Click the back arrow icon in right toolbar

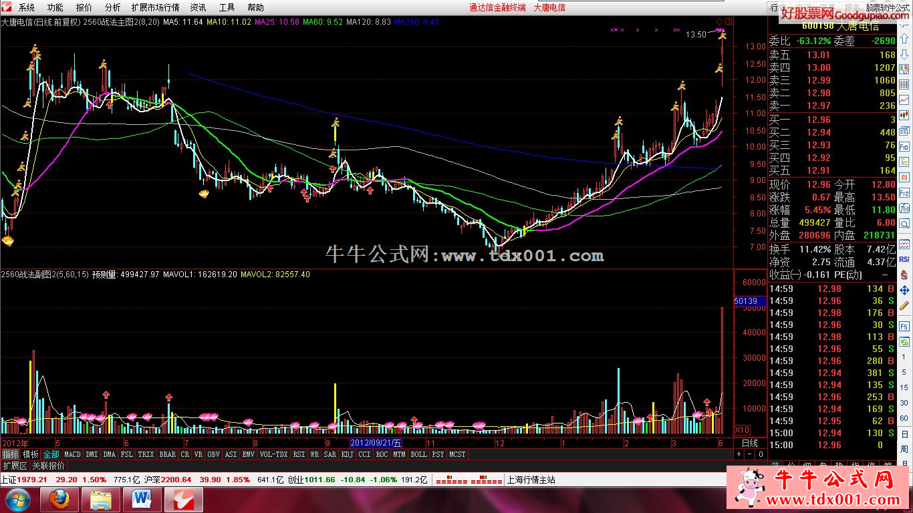904,25
